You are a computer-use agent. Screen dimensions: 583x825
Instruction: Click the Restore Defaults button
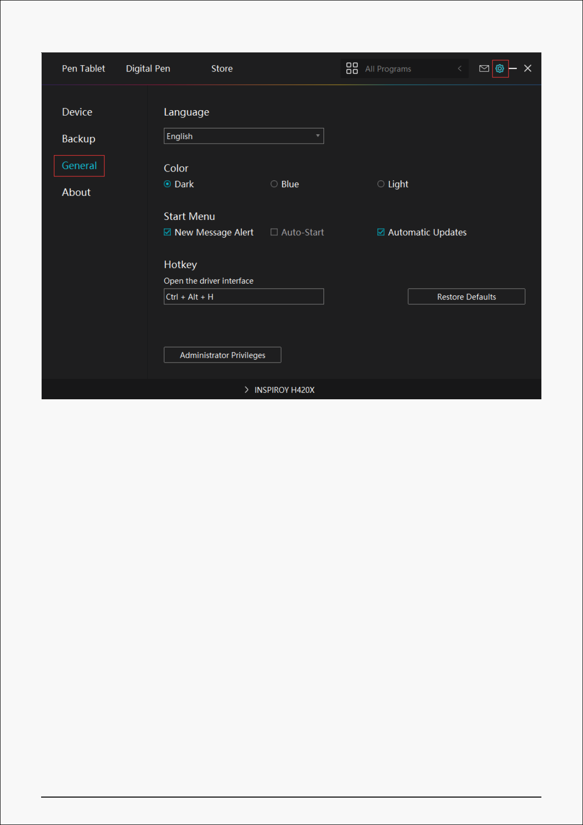(466, 297)
